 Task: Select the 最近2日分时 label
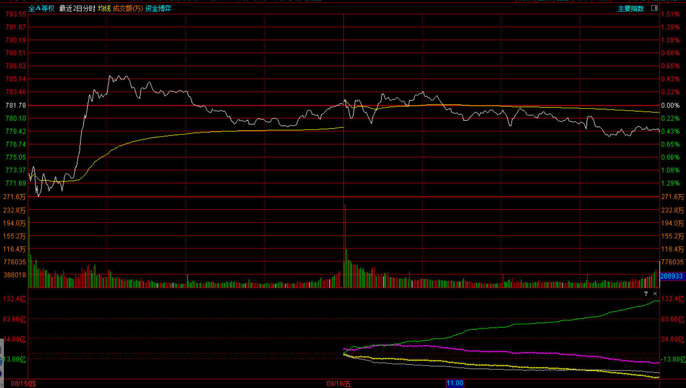pos(77,9)
